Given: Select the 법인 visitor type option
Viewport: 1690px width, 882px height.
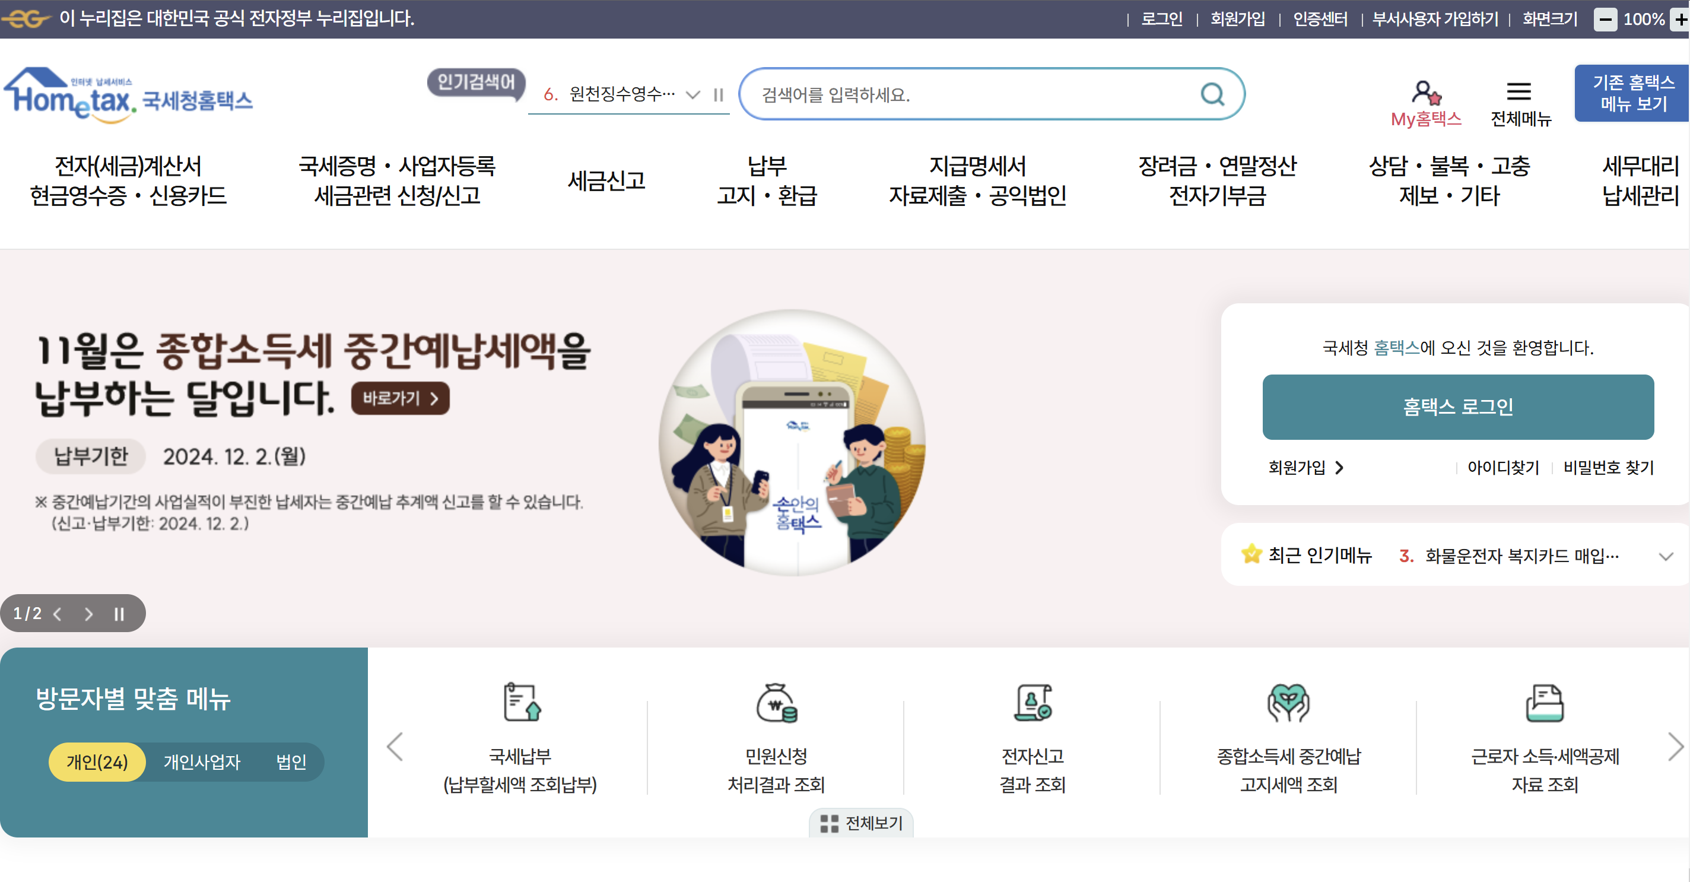Looking at the screenshot, I should [291, 762].
